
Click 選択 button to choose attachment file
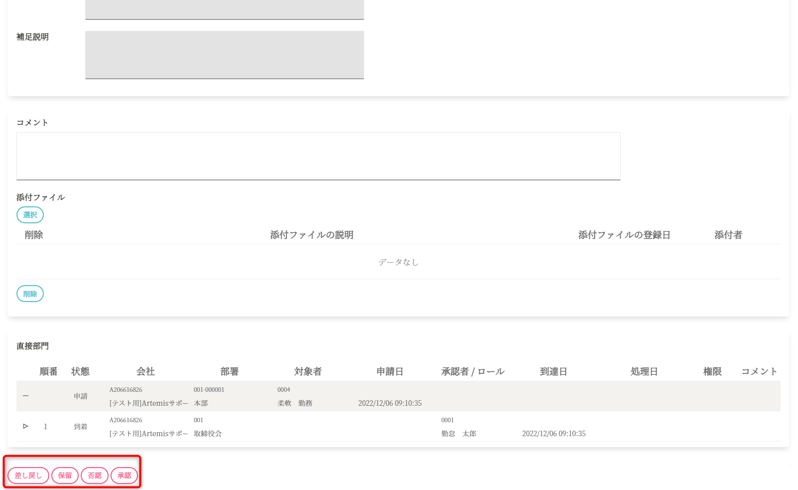pos(30,215)
